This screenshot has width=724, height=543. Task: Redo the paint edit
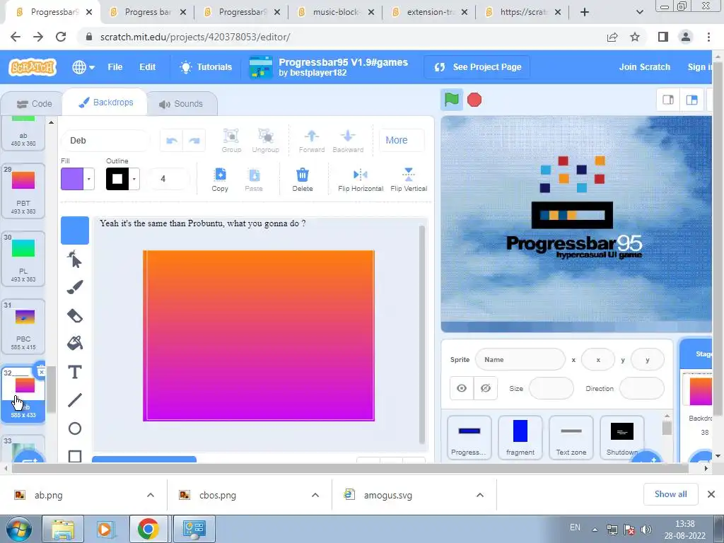(194, 141)
